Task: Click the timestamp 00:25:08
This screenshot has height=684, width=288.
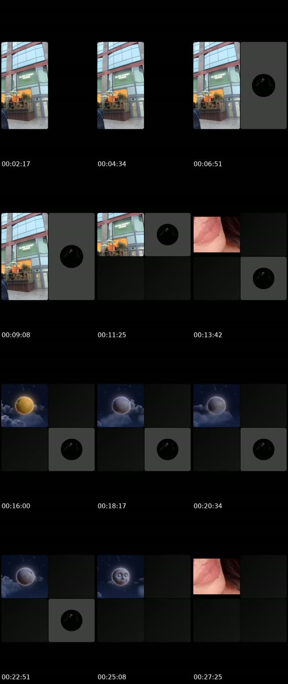Action: (112, 677)
